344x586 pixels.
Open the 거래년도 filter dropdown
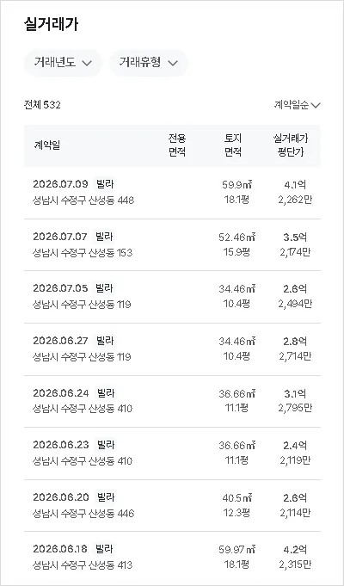pos(63,63)
